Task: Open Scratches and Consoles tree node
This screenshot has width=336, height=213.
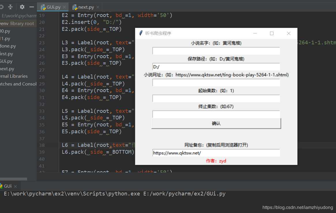Action: (18, 84)
